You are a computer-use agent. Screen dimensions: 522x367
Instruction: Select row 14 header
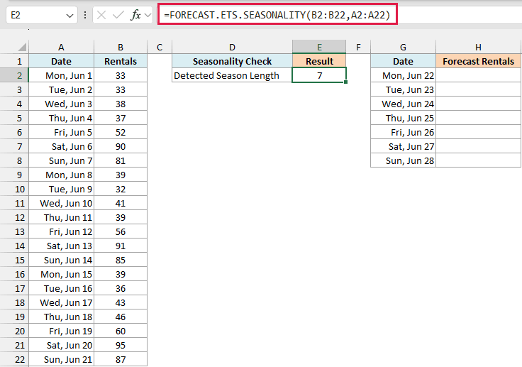click(14, 246)
